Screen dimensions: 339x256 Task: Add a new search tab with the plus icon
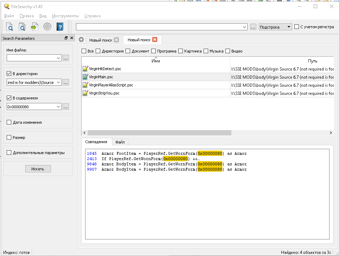(x=81, y=40)
